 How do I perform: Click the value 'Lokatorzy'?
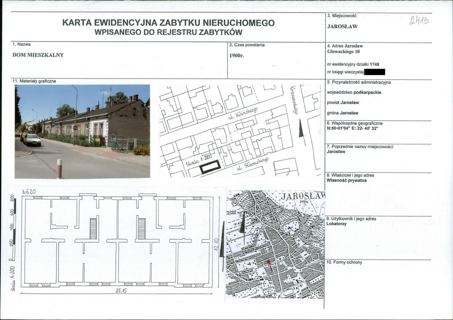336,224
